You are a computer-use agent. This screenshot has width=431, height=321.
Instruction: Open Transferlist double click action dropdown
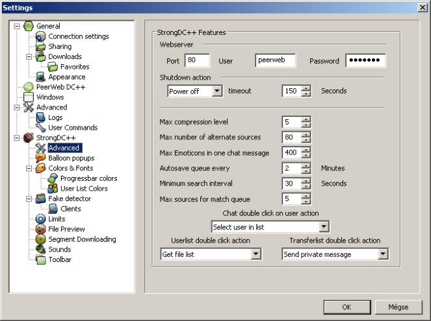[x=383, y=255]
